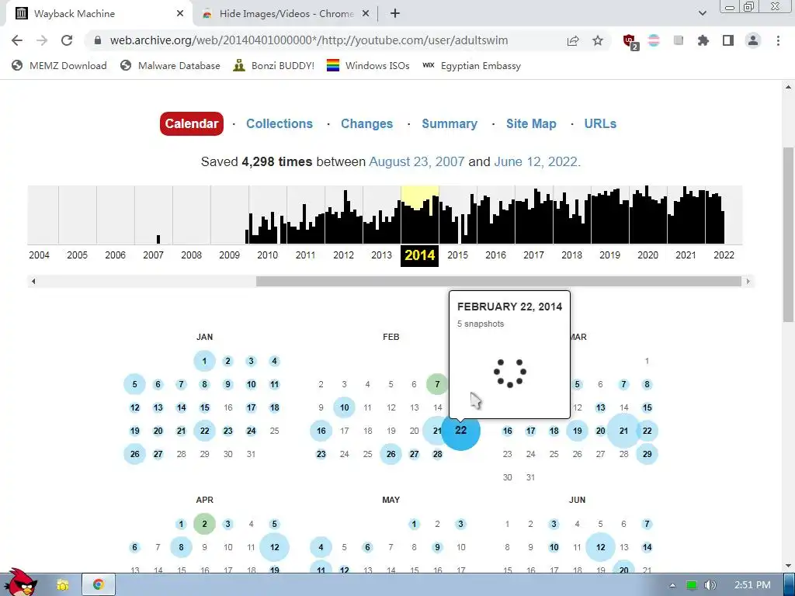Click the forward navigation arrow
The height and width of the screenshot is (596, 795).
click(x=42, y=40)
